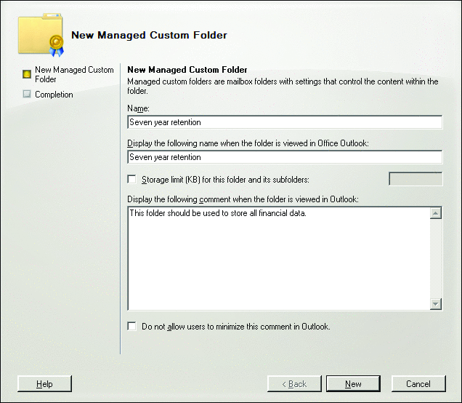Enable the Storage limit (KB) checkbox
Screen dimensions: 462x403
point(131,179)
